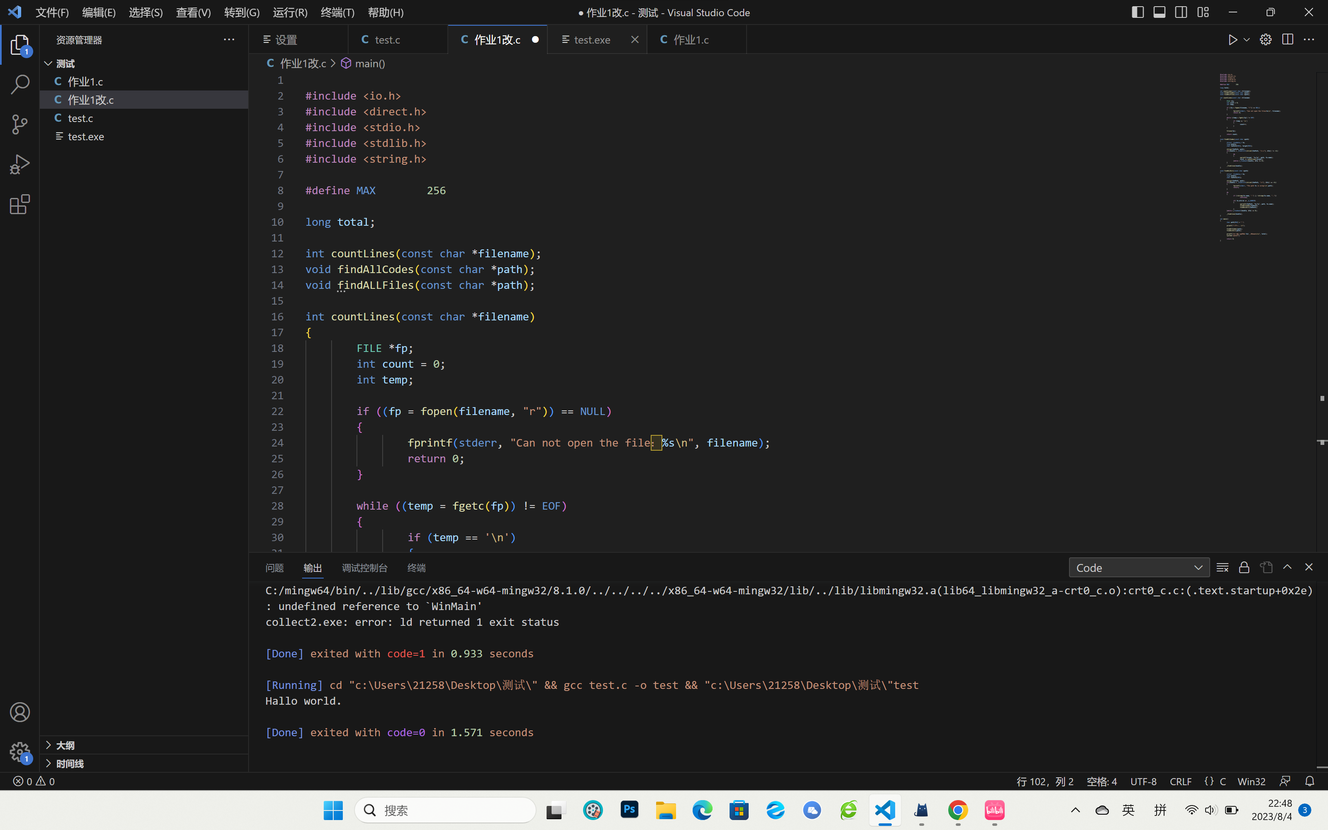Open editor More Actions ellipsis
The image size is (1328, 830).
[x=1309, y=39]
